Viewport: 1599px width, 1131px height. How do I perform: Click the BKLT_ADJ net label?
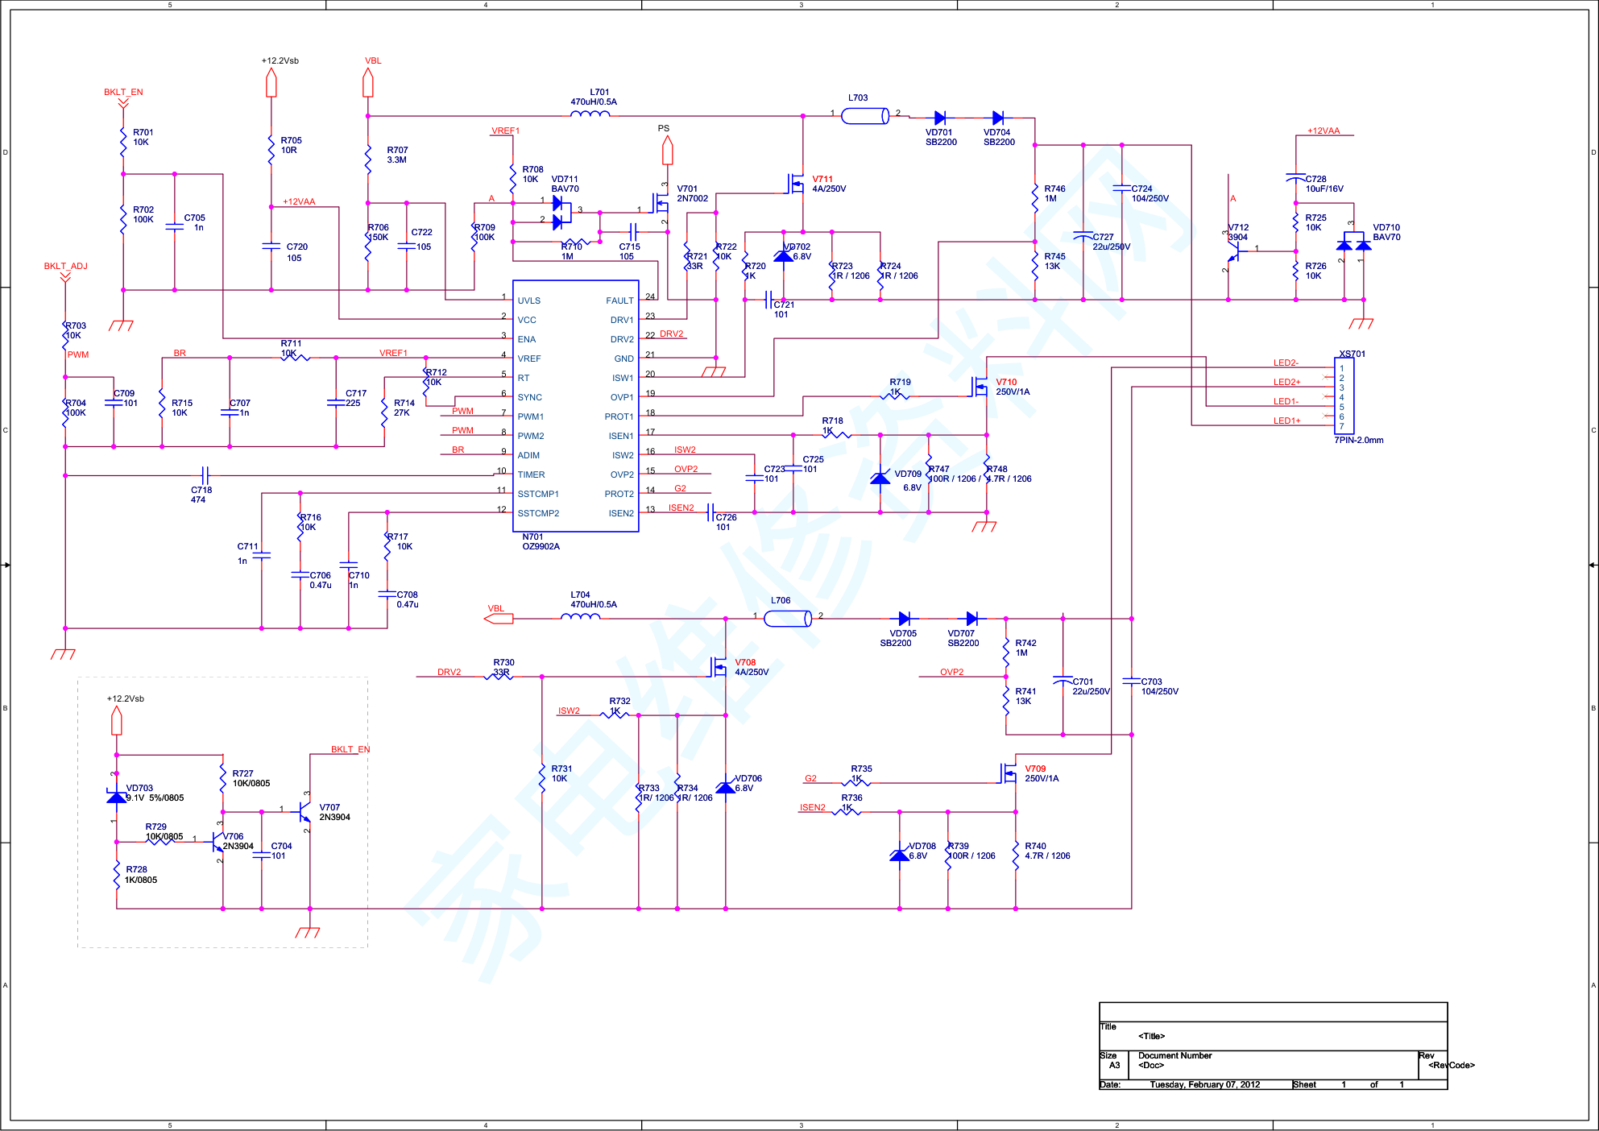65,266
